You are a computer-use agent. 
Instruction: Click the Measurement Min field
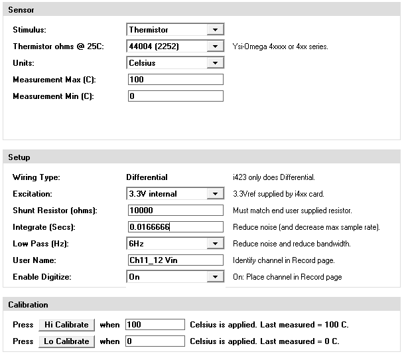(x=175, y=96)
